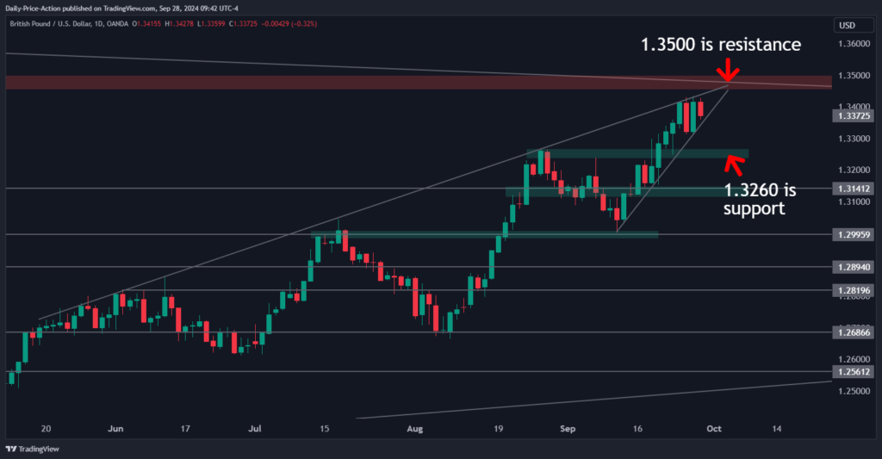Click the 1.31000 tick on price axis
The image size is (882, 459).
(x=854, y=202)
